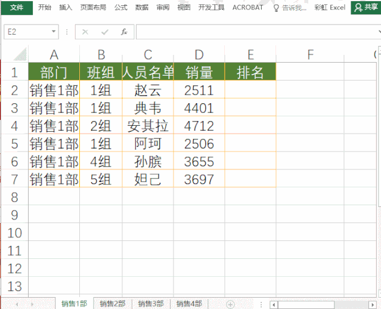Viewport: 381px width, 309px height.
Task: Click the cancel X icon in formula bar
Action: (x=85, y=32)
